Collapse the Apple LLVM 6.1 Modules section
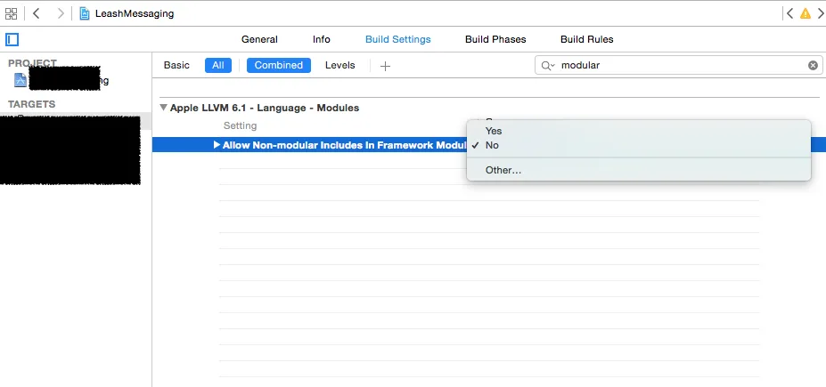This screenshot has width=826, height=387. pyautogui.click(x=163, y=108)
